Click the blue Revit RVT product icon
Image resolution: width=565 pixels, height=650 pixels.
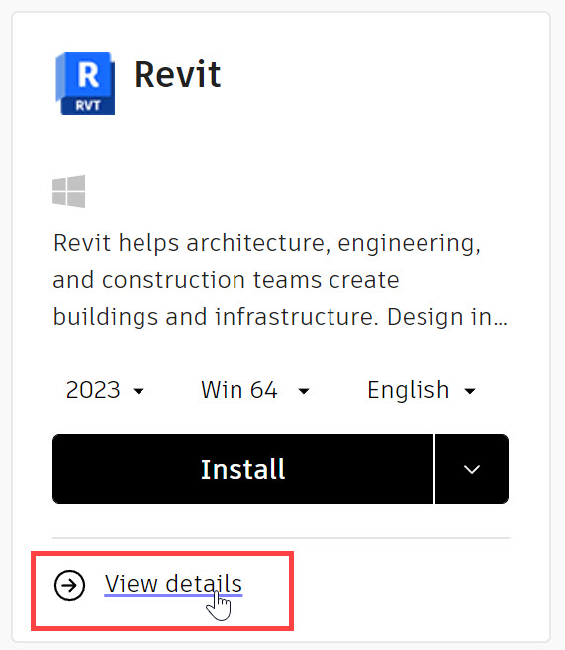[x=85, y=83]
